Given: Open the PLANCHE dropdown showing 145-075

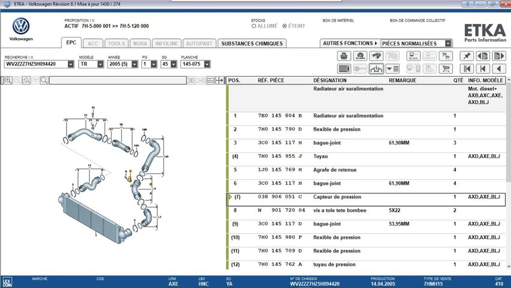Looking at the screenshot, I should [207, 64].
